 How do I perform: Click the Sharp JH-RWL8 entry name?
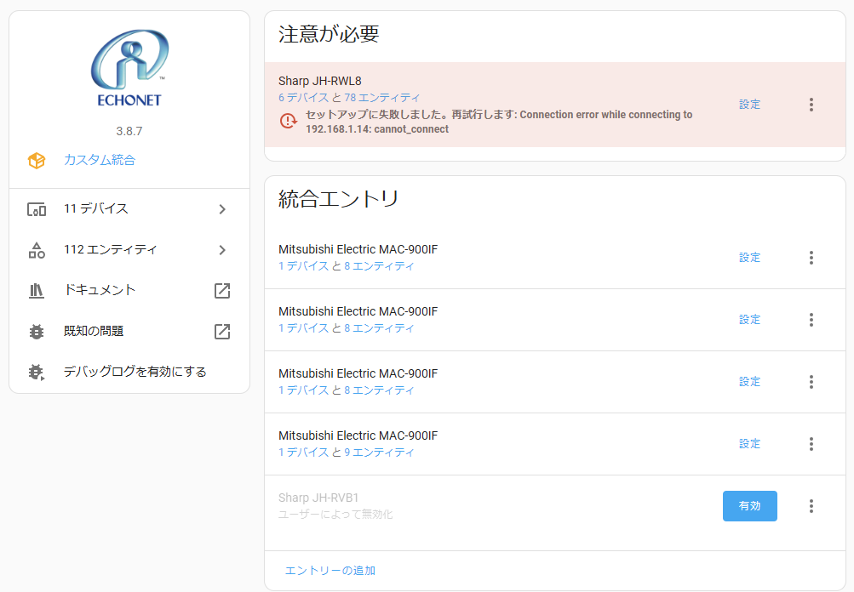(x=319, y=81)
